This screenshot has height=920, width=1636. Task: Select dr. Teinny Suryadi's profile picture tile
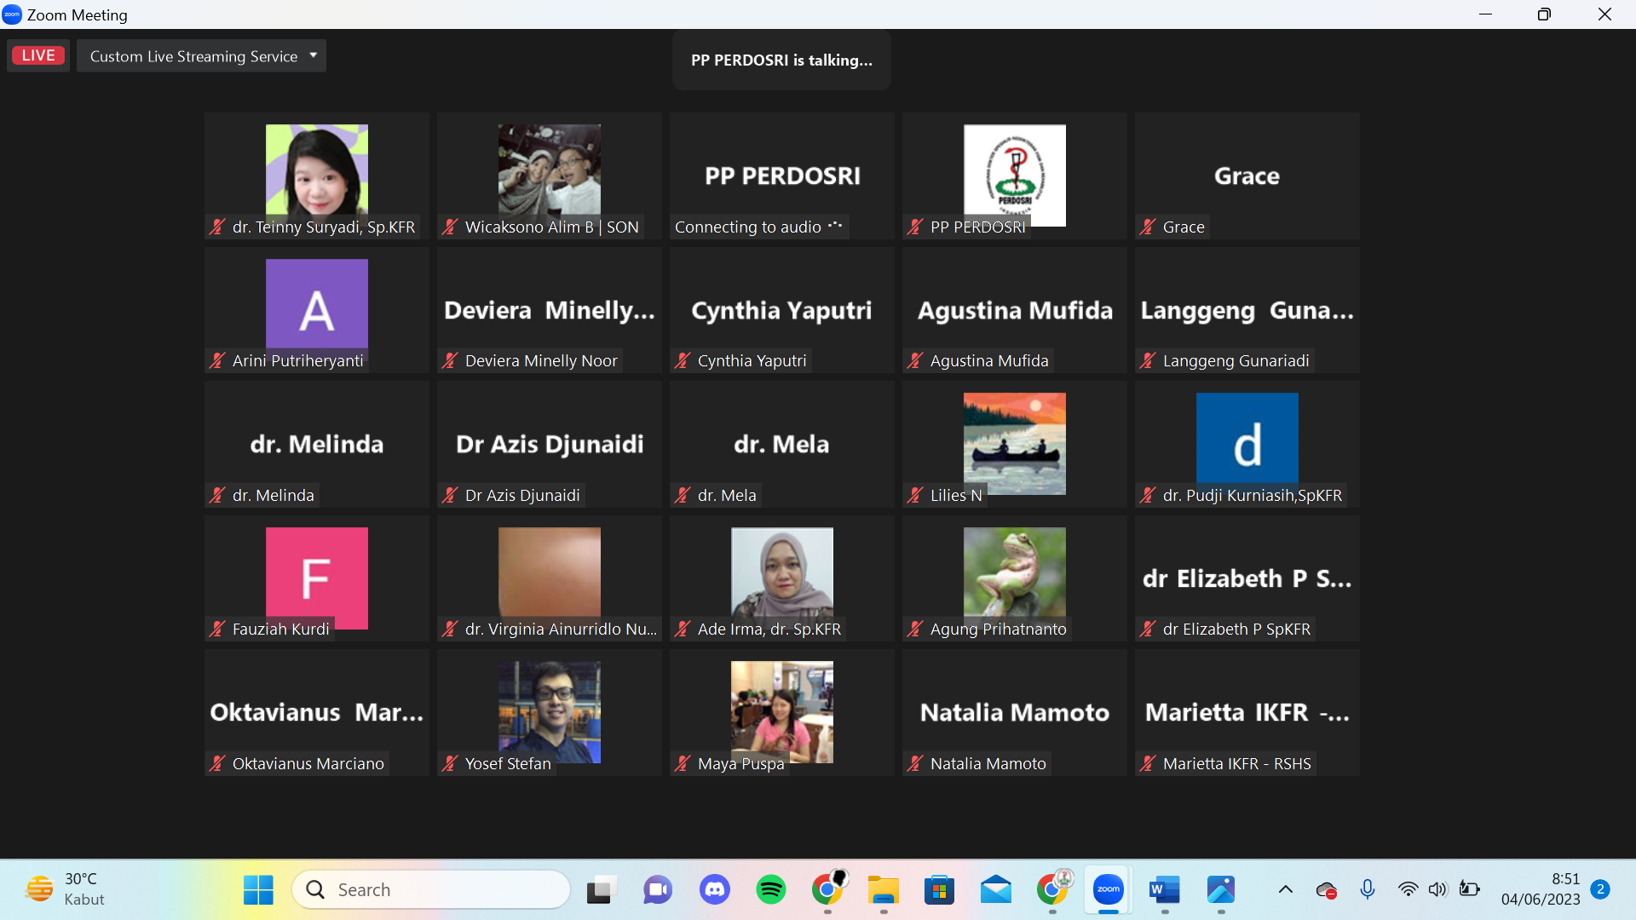point(316,170)
